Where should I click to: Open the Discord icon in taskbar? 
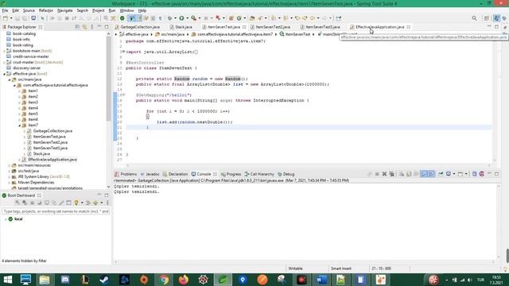pos(65,280)
